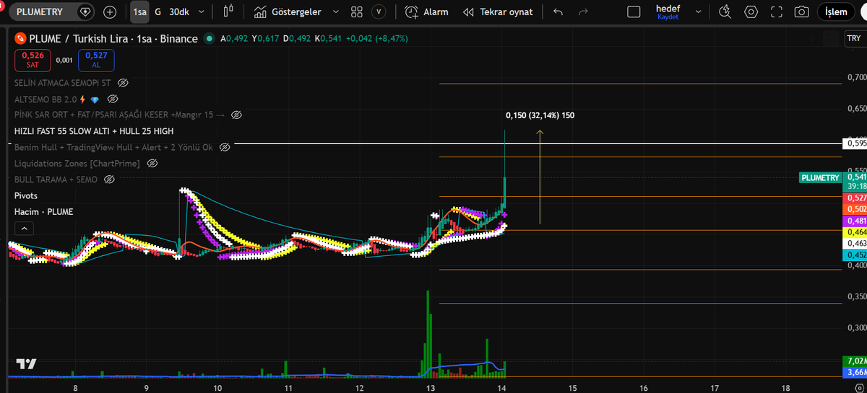Select the G daily timeframe

(x=158, y=12)
